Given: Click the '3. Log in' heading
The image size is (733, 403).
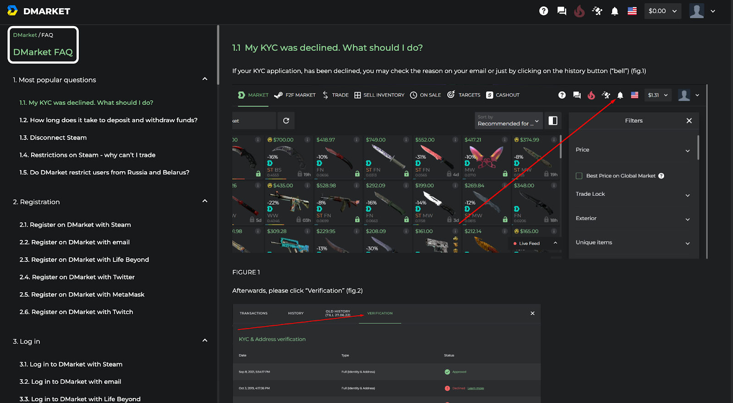Looking at the screenshot, I should [27, 341].
